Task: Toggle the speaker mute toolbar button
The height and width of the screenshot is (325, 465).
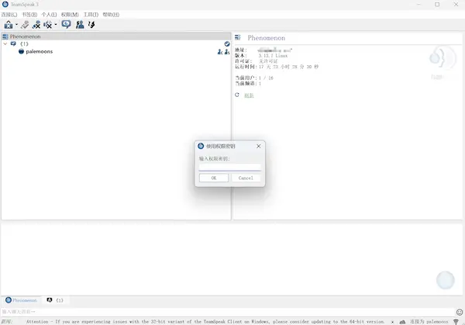Action: coord(47,25)
